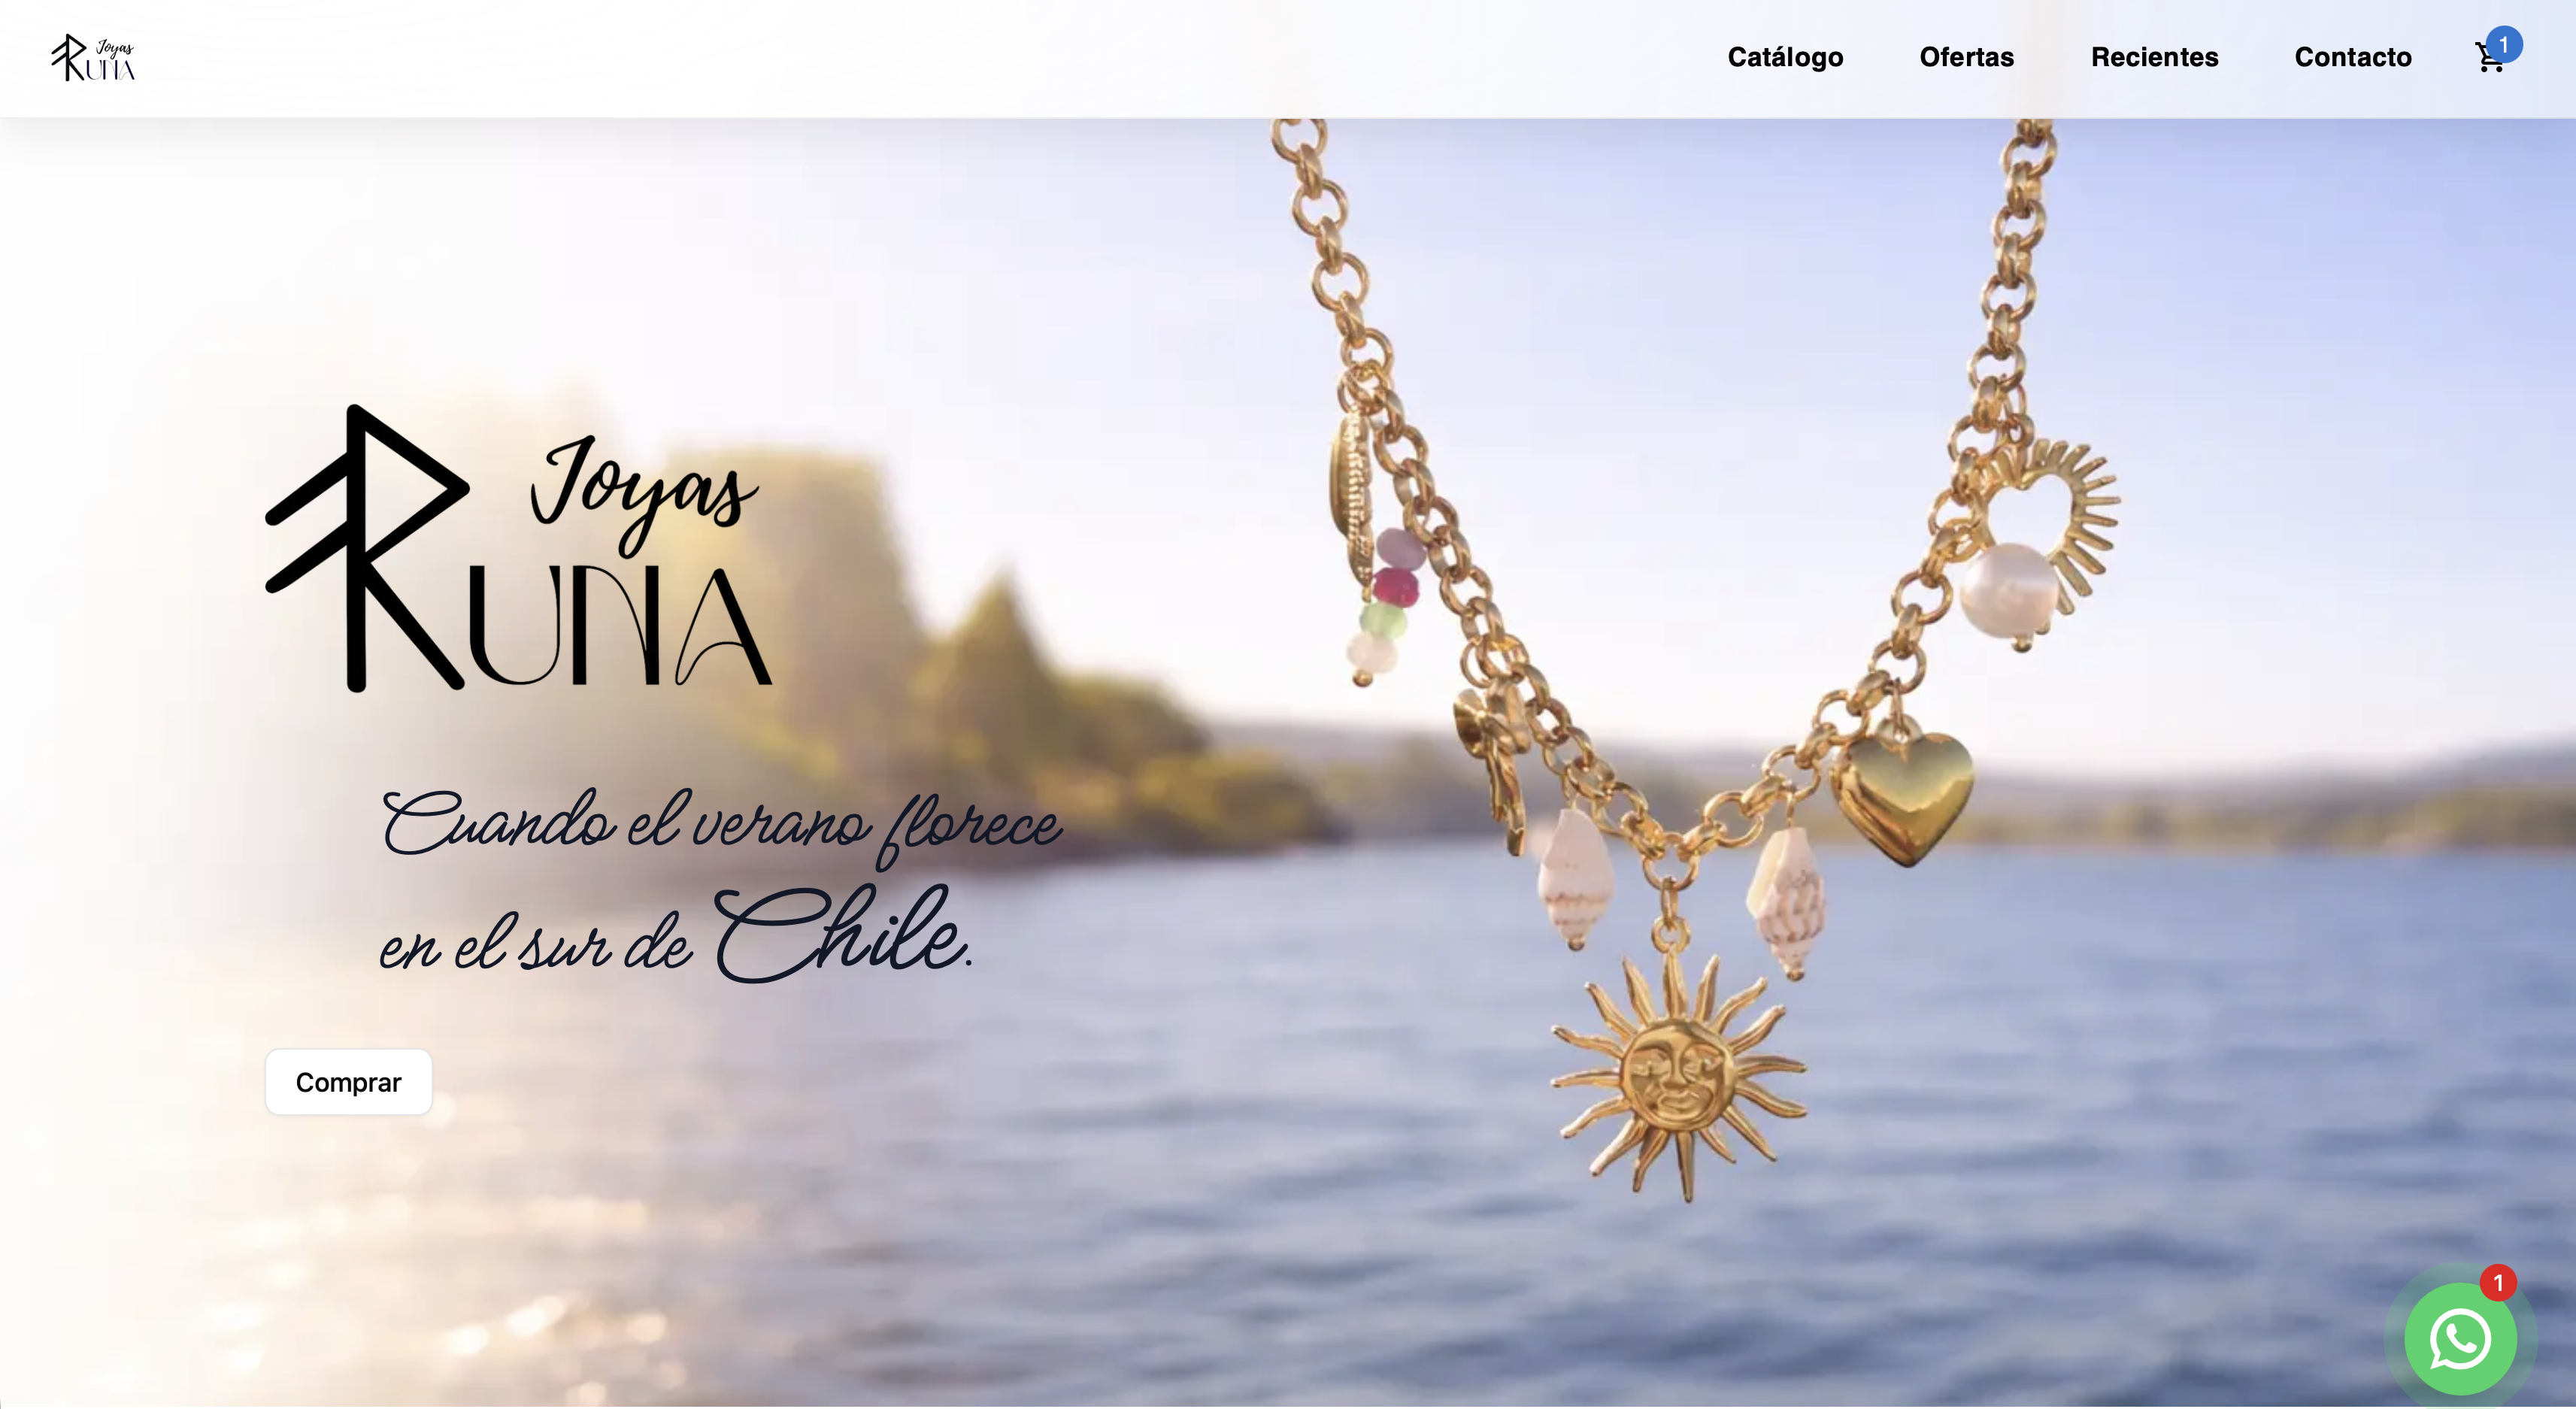Click the large Runa rune logo in hero
Viewport: 2576px width, 1409px height.
(518, 548)
